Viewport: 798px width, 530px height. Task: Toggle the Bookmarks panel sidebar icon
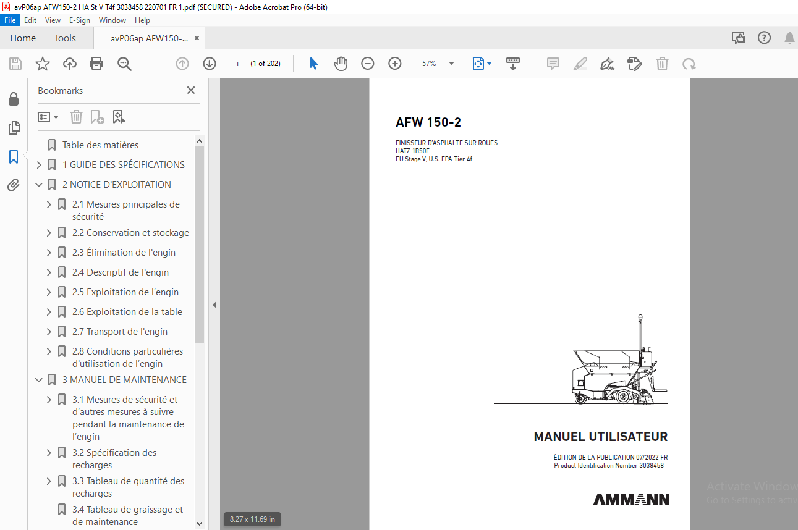pyautogui.click(x=14, y=157)
